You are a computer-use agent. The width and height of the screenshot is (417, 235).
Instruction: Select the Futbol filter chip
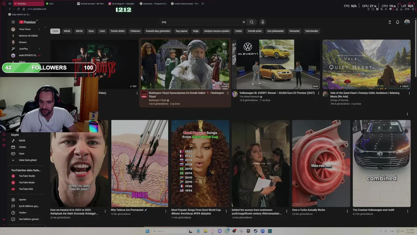pos(238,31)
